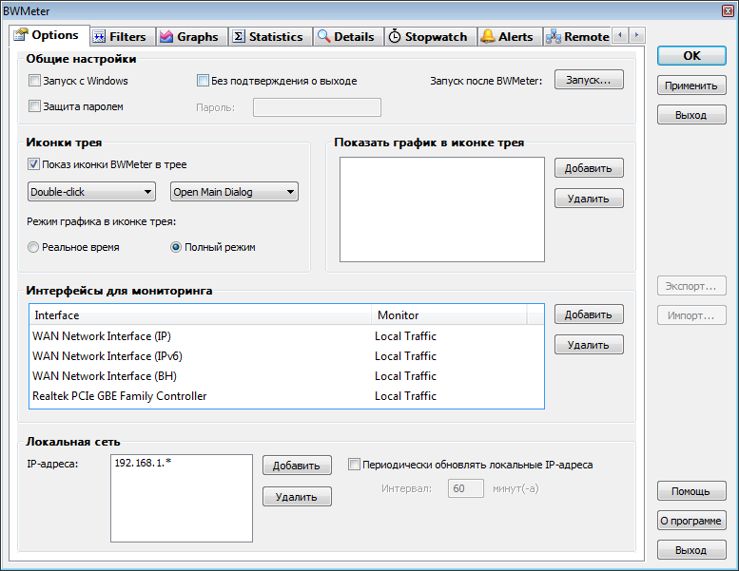Enable Запуск с Windows checkbox

click(x=34, y=81)
